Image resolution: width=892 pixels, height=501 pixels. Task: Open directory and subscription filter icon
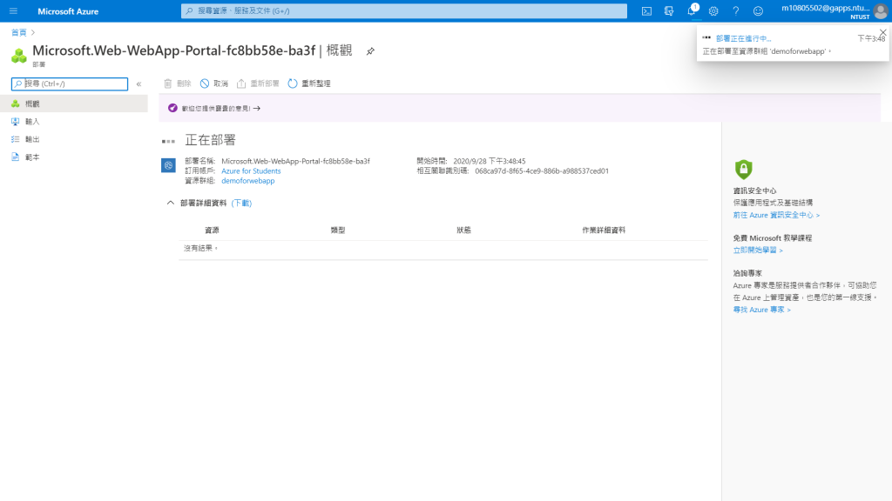pos(669,10)
